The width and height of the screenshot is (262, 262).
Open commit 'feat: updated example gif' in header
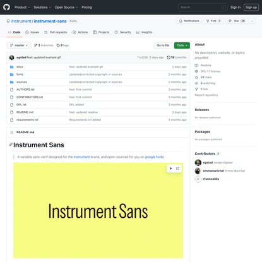pyautogui.click(x=44, y=57)
